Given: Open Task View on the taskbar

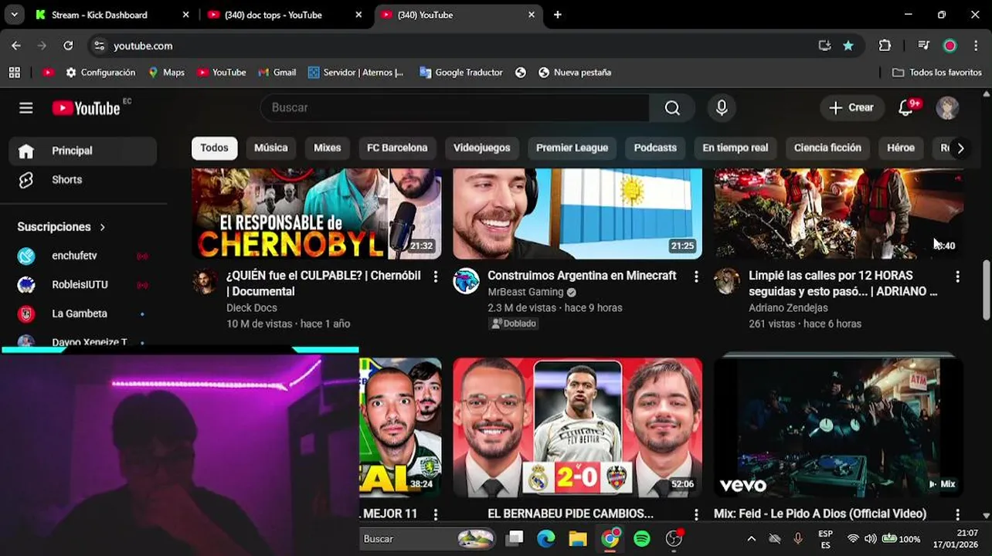Looking at the screenshot, I should [x=515, y=539].
